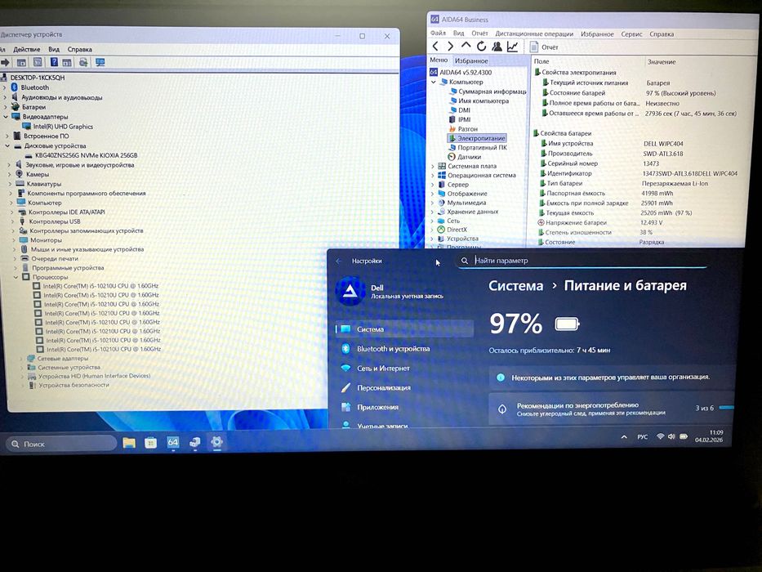Screen dimensions: 762x572
Task: Click the taskbar battery icon
Action: point(684,436)
